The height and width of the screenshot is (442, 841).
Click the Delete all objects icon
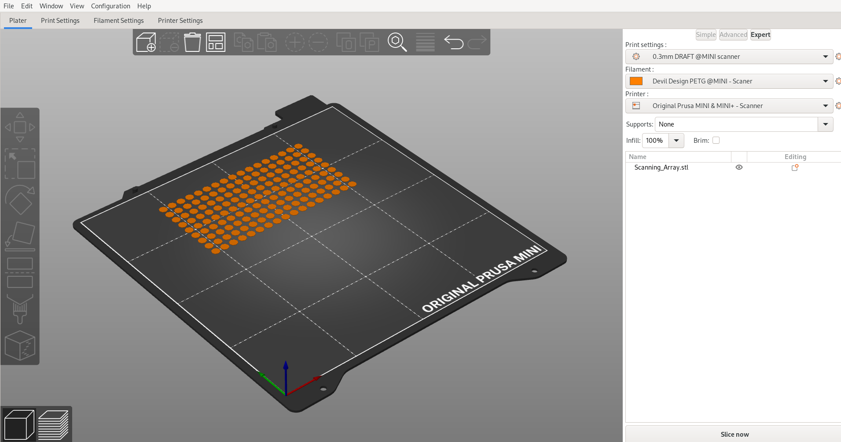(192, 42)
